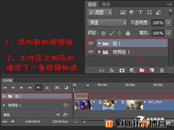Toggle lock transparent pixels

click(103, 33)
